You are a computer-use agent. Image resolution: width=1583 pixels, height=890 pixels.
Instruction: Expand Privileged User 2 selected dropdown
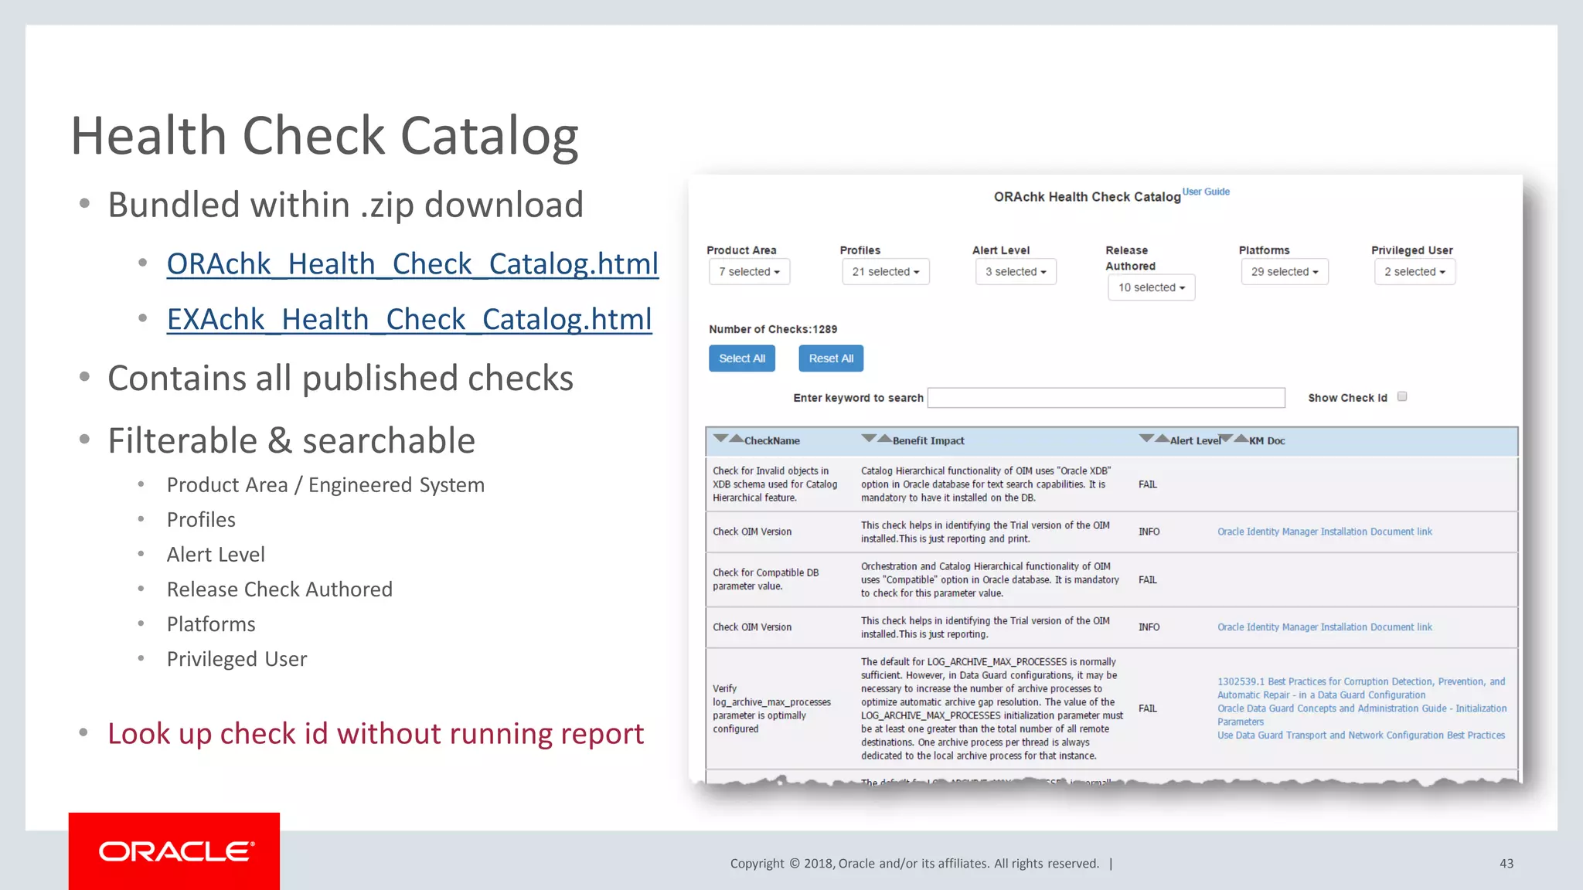pos(1414,272)
